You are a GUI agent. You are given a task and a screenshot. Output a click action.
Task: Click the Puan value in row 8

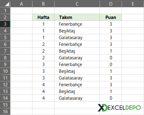tap(111, 58)
